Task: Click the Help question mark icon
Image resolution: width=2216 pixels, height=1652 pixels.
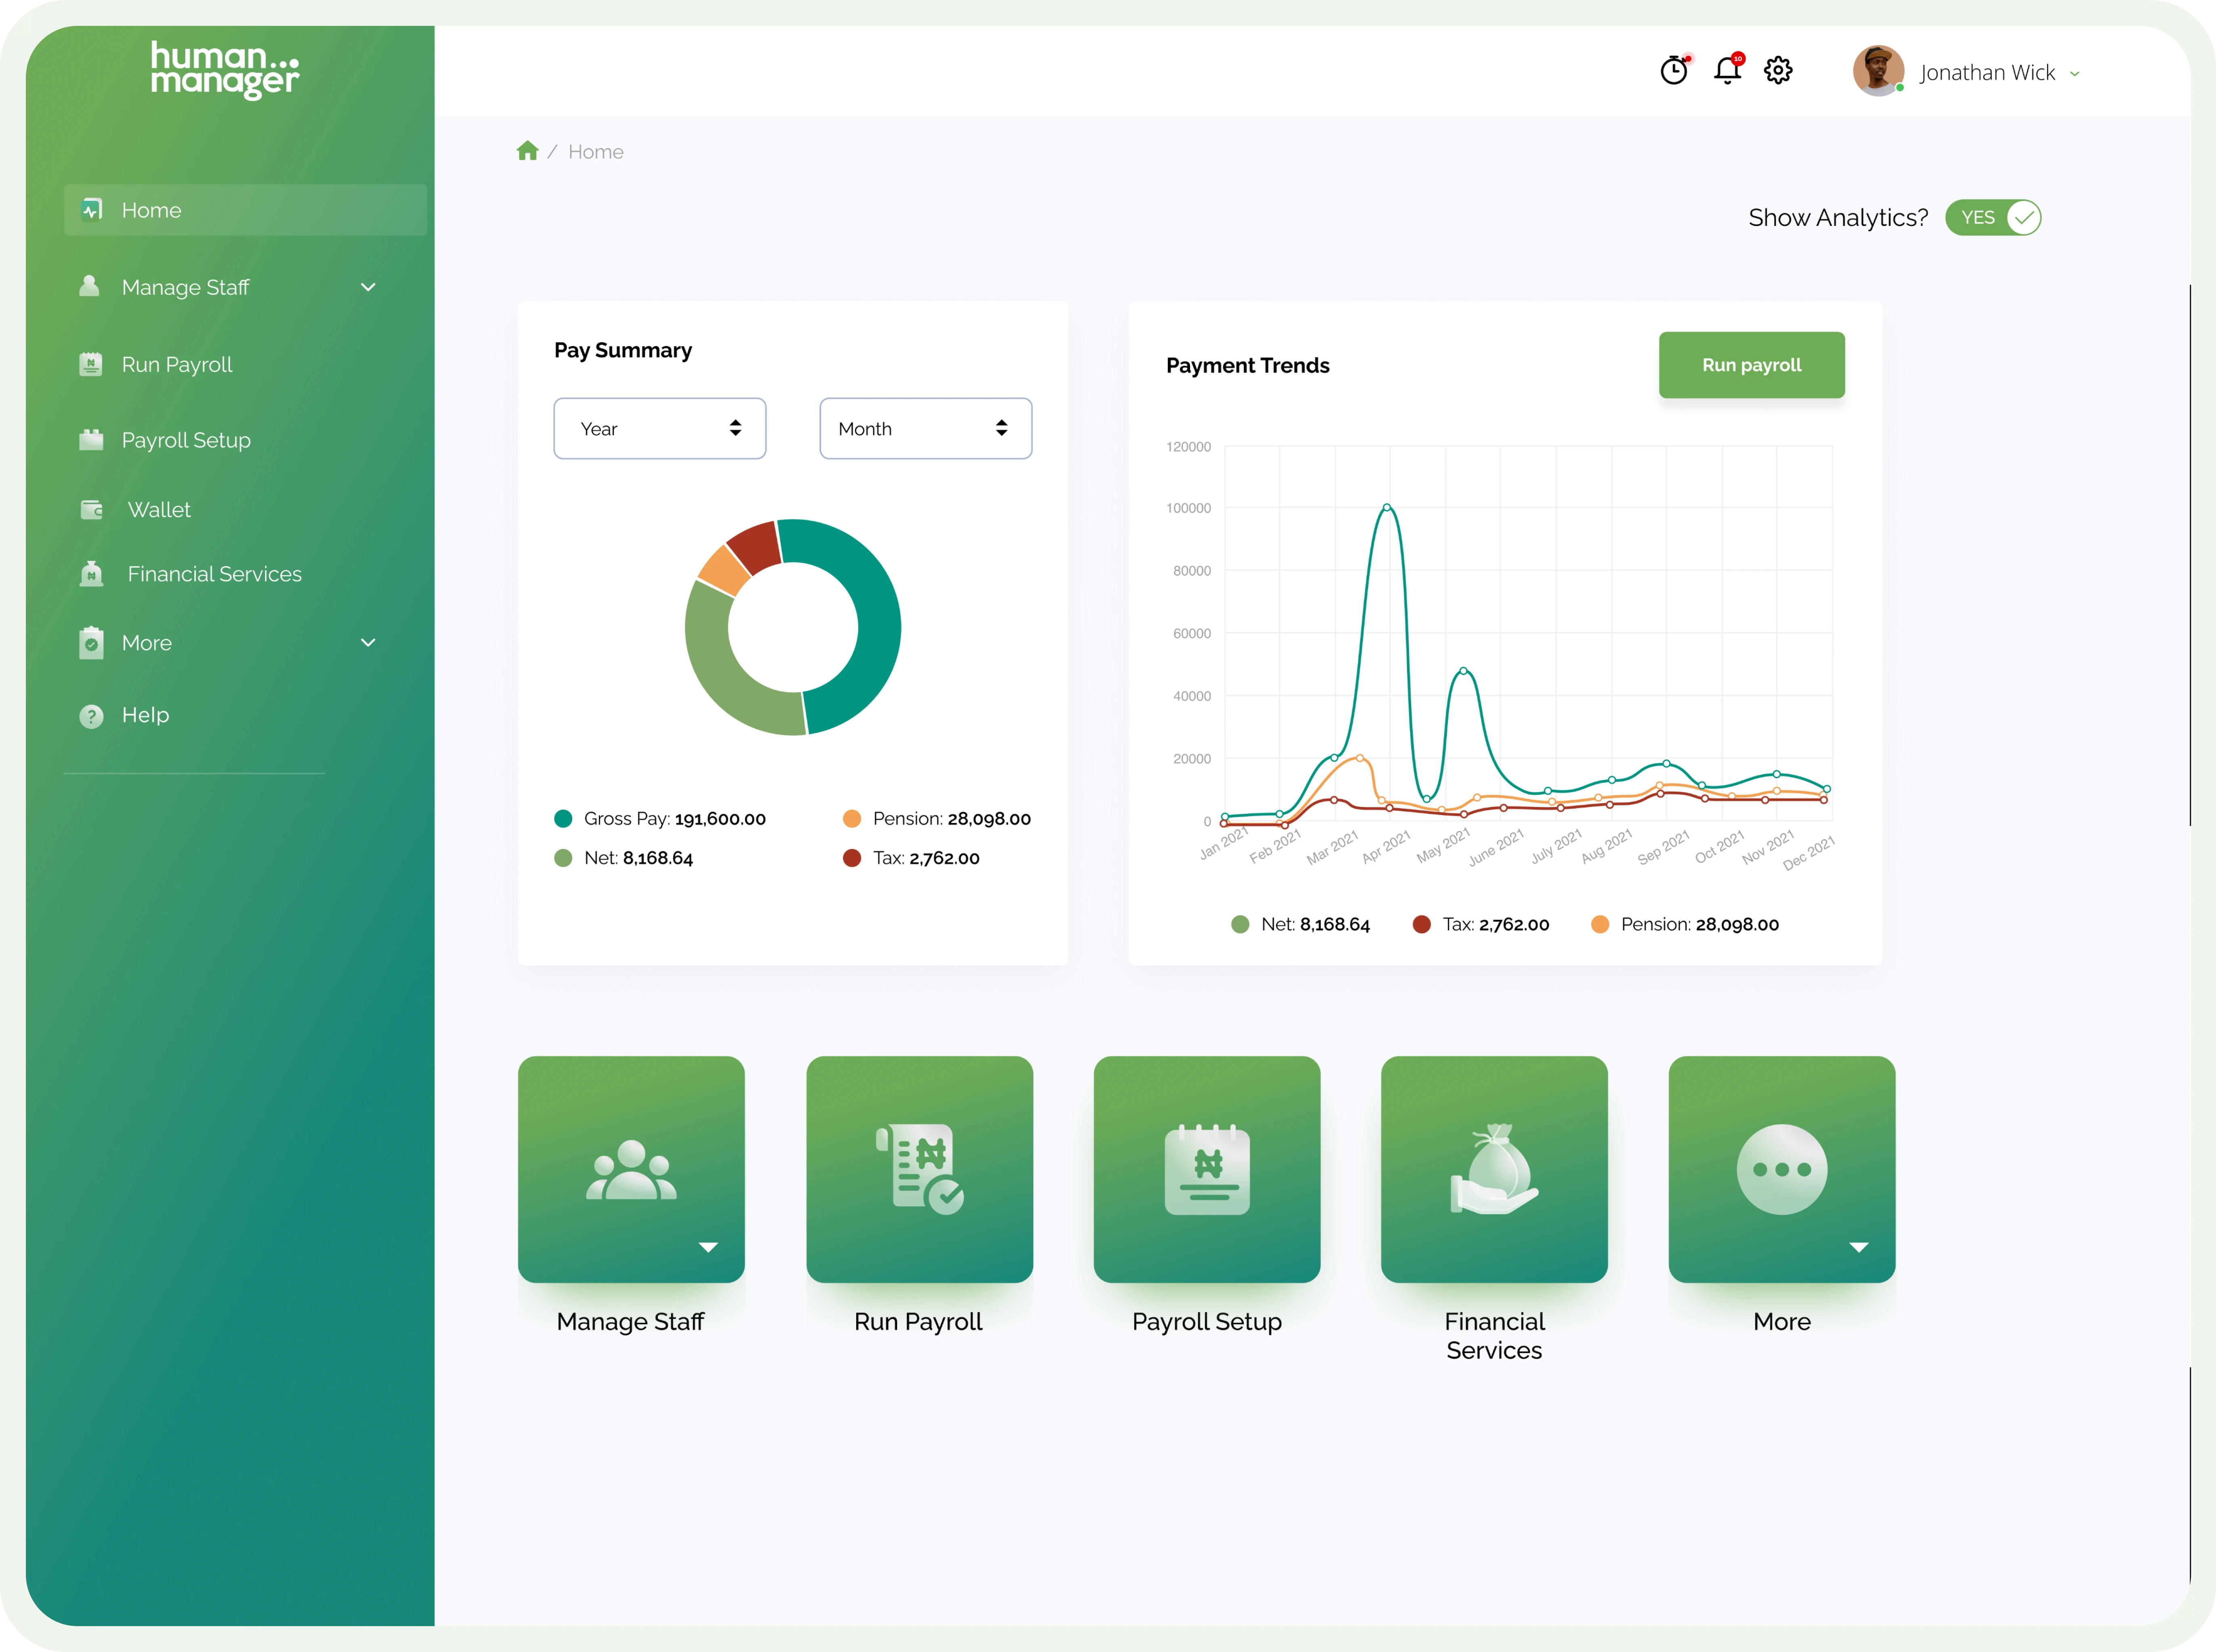Action: click(x=91, y=716)
